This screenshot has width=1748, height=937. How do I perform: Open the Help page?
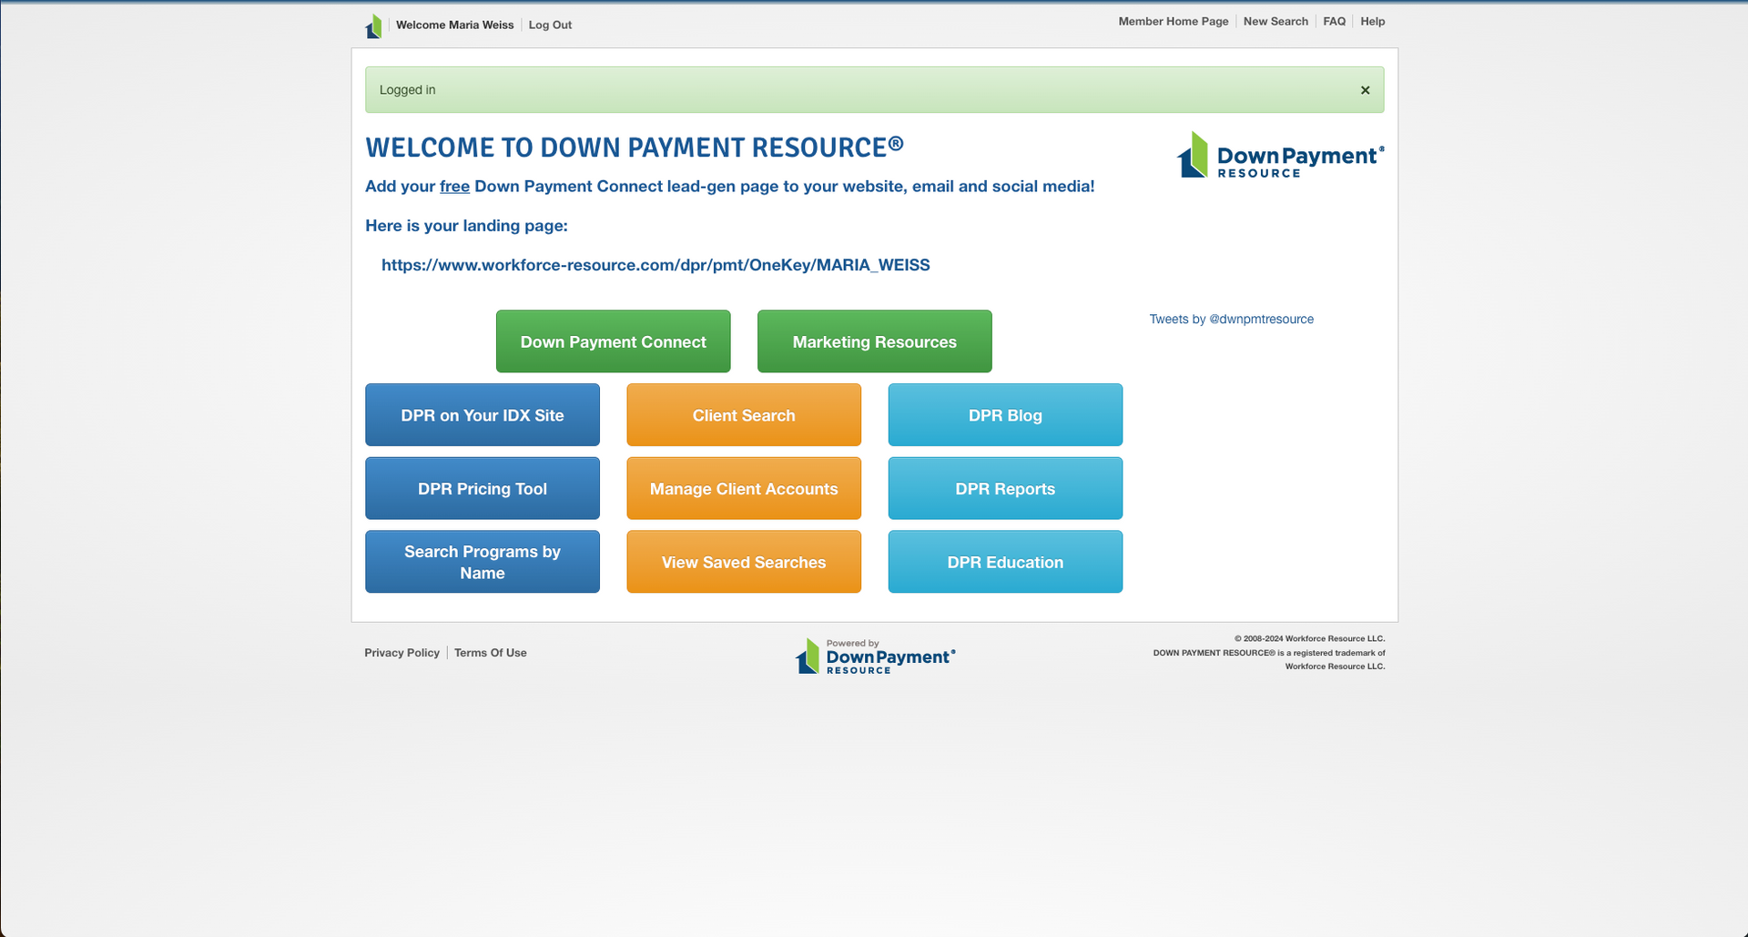point(1372,21)
